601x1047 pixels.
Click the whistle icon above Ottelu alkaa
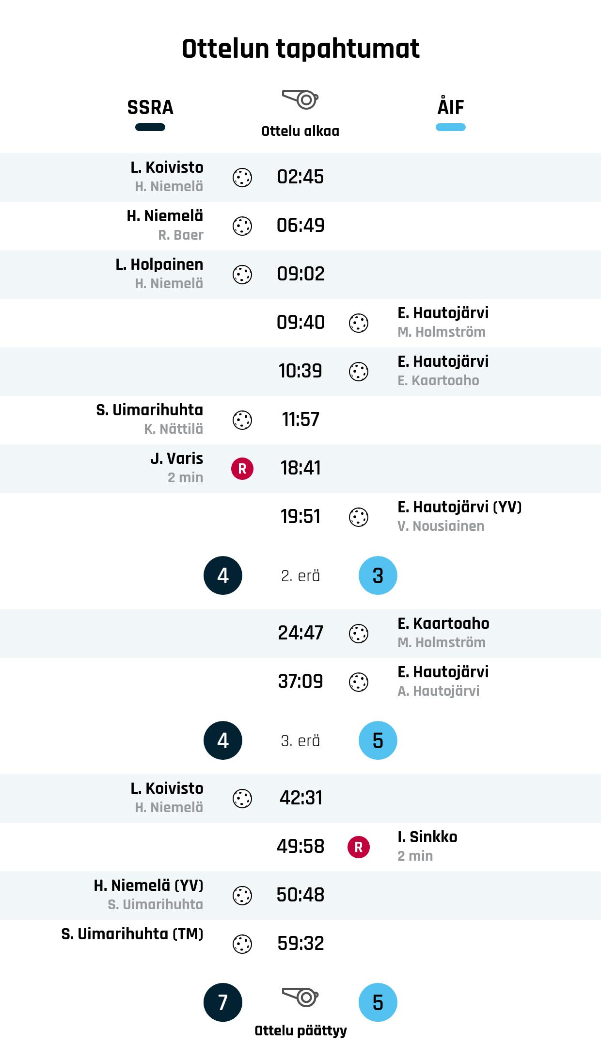click(x=300, y=99)
